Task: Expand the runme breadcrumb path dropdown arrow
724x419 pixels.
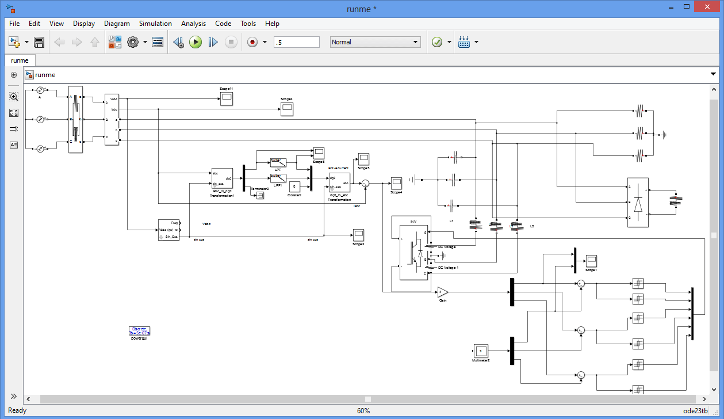Action: click(x=713, y=75)
